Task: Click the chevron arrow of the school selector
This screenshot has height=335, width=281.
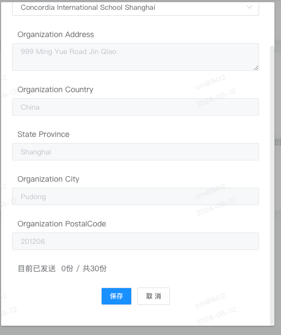Action: click(249, 7)
